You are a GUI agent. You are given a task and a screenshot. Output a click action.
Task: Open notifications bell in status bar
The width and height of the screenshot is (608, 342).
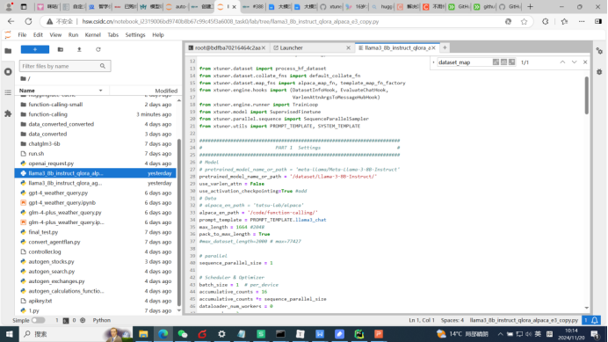click(x=595, y=320)
